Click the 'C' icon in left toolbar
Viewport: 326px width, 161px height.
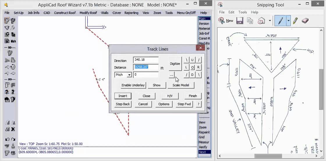coord(7,35)
